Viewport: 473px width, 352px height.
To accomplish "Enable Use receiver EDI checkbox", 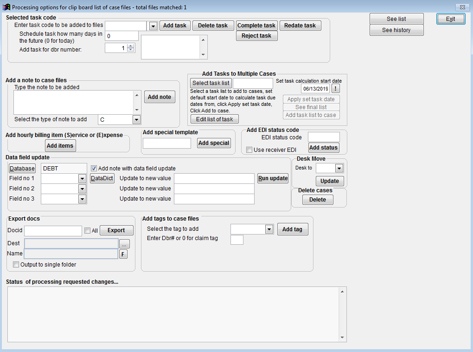I will [x=249, y=150].
